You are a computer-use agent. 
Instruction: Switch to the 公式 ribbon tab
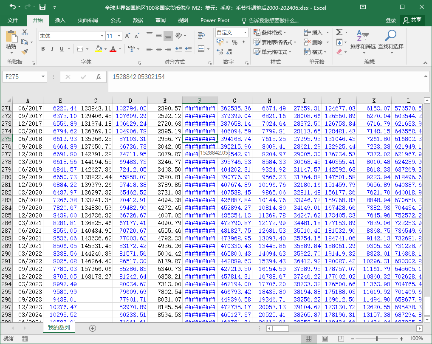click(x=115, y=20)
